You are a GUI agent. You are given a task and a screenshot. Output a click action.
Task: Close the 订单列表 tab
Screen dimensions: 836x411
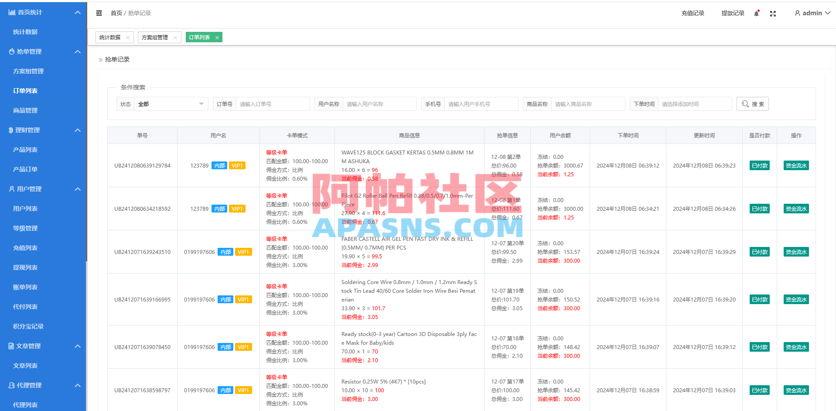217,37
